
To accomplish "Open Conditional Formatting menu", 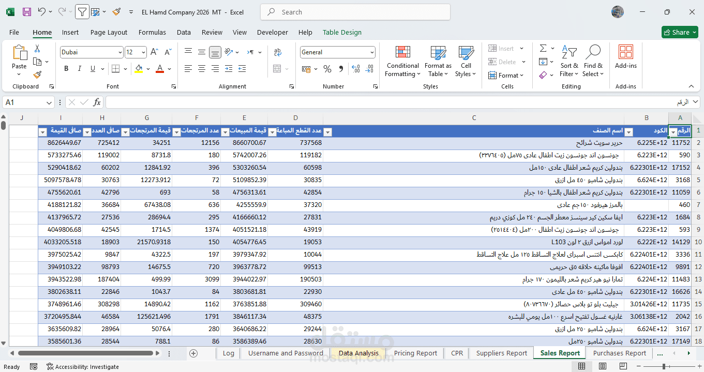I will tap(402, 62).
